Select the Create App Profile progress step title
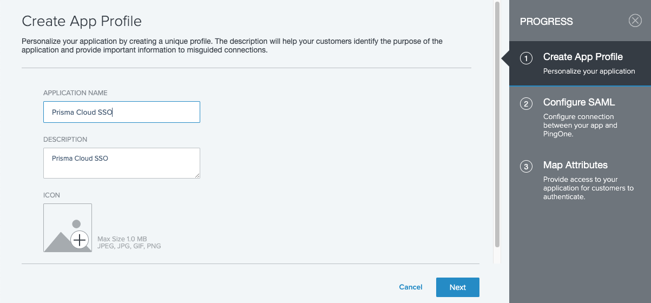 (583, 57)
